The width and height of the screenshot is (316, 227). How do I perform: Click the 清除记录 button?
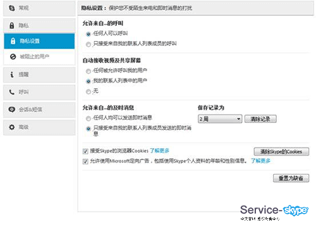(x=260, y=119)
